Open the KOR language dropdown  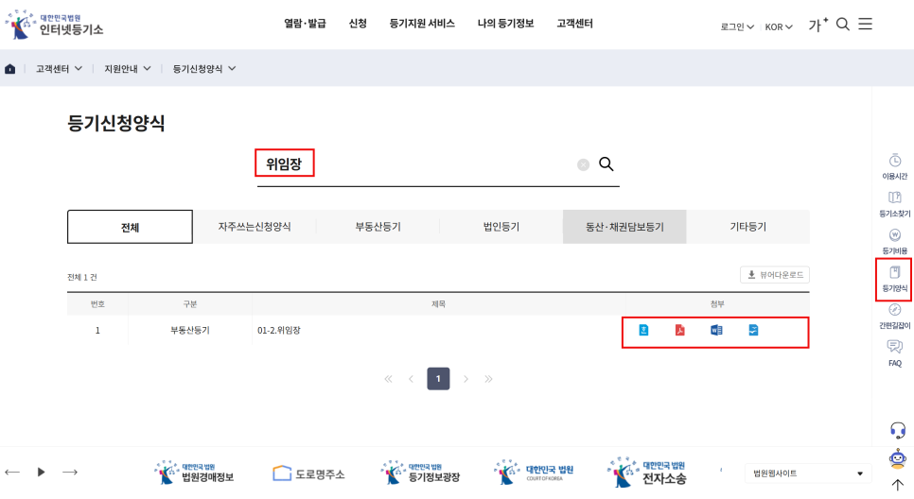click(x=778, y=26)
